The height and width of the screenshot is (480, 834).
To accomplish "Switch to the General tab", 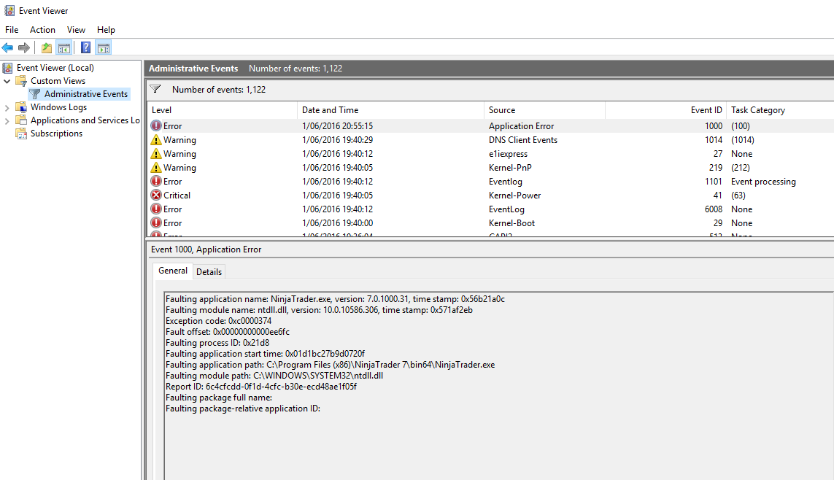I will [x=173, y=271].
